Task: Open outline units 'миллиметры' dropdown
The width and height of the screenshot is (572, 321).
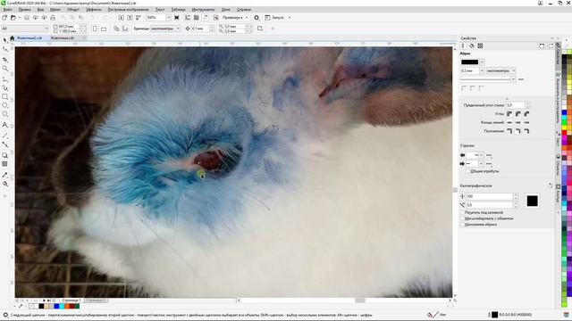Action: click(513, 70)
